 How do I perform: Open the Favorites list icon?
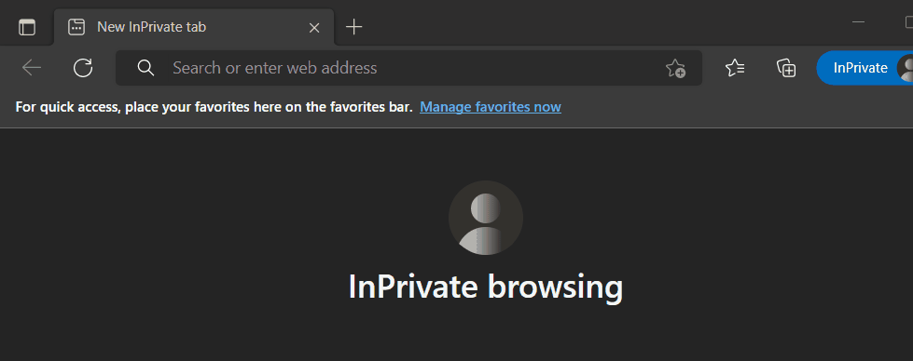coord(735,68)
